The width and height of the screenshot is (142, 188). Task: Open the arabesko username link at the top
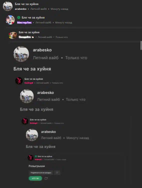tap(21, 9)
